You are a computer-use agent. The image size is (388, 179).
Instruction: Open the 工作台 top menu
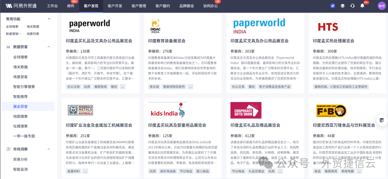52,6
